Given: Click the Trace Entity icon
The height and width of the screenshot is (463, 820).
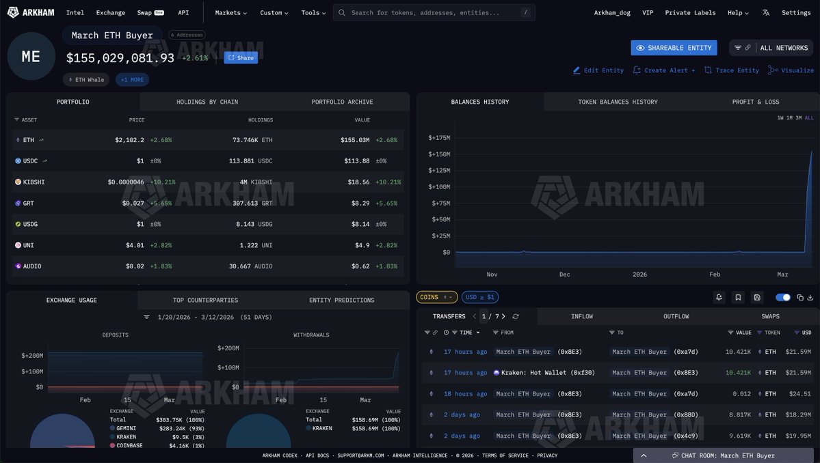Looking at the screenshot, I should (708, 70).
